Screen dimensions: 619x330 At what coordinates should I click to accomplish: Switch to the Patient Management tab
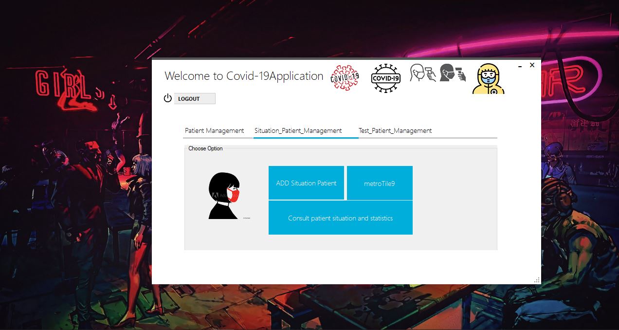[x=215, y=130]
